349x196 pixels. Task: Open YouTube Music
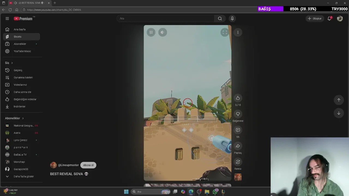pyautogui.click(x=22, y=51)
